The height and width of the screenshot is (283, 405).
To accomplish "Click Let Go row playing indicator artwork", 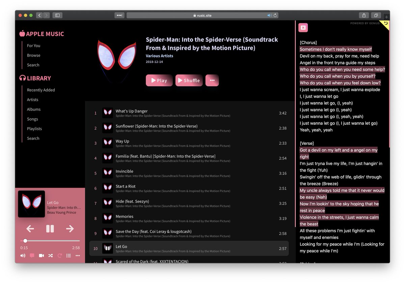I will click(x=108, y=249).
